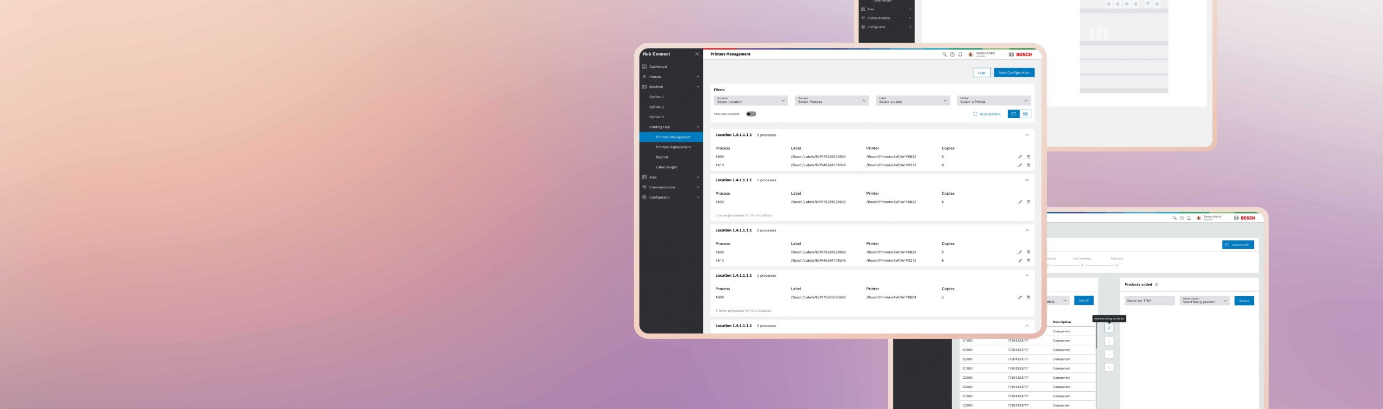Open help icon in Printers Management header
Screen dimensions: 1383x409
(952, 54)
